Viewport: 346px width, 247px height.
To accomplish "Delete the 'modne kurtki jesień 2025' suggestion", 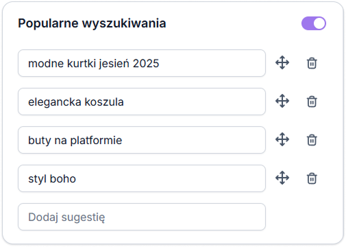I will coord(312,63).
